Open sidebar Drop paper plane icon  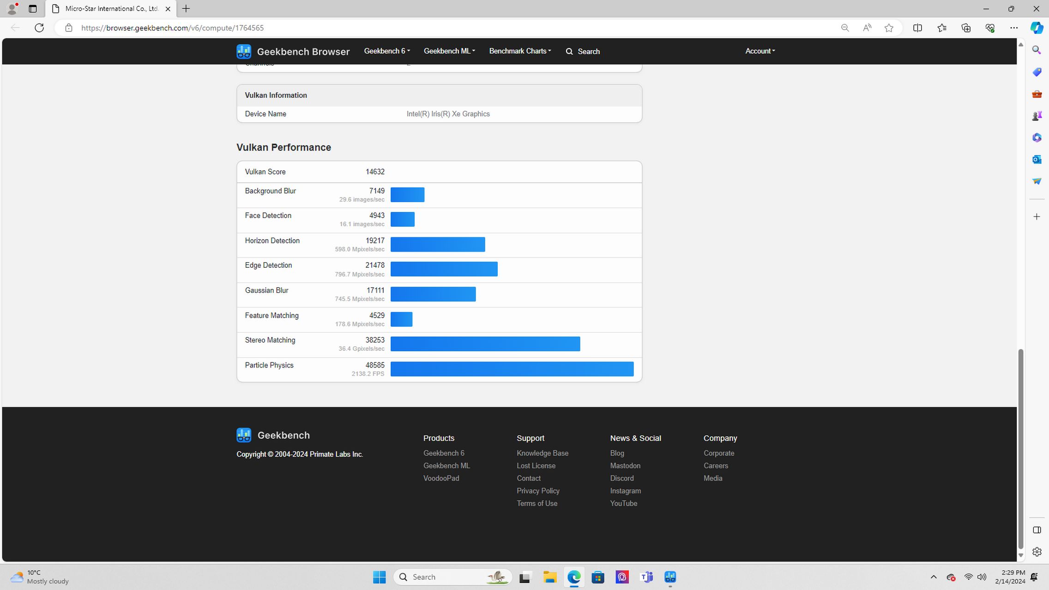point(1037,181)
